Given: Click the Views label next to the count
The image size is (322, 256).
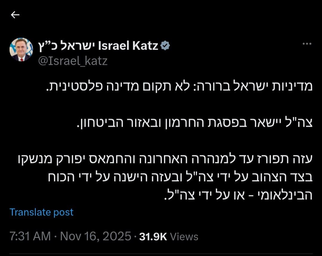Looking at the screenshot, I should pos(184,236).
